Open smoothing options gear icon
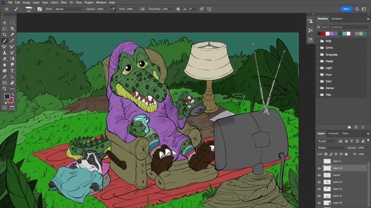Screen dimensions: 371x208 pyautogui.click(x=178, y=9)
